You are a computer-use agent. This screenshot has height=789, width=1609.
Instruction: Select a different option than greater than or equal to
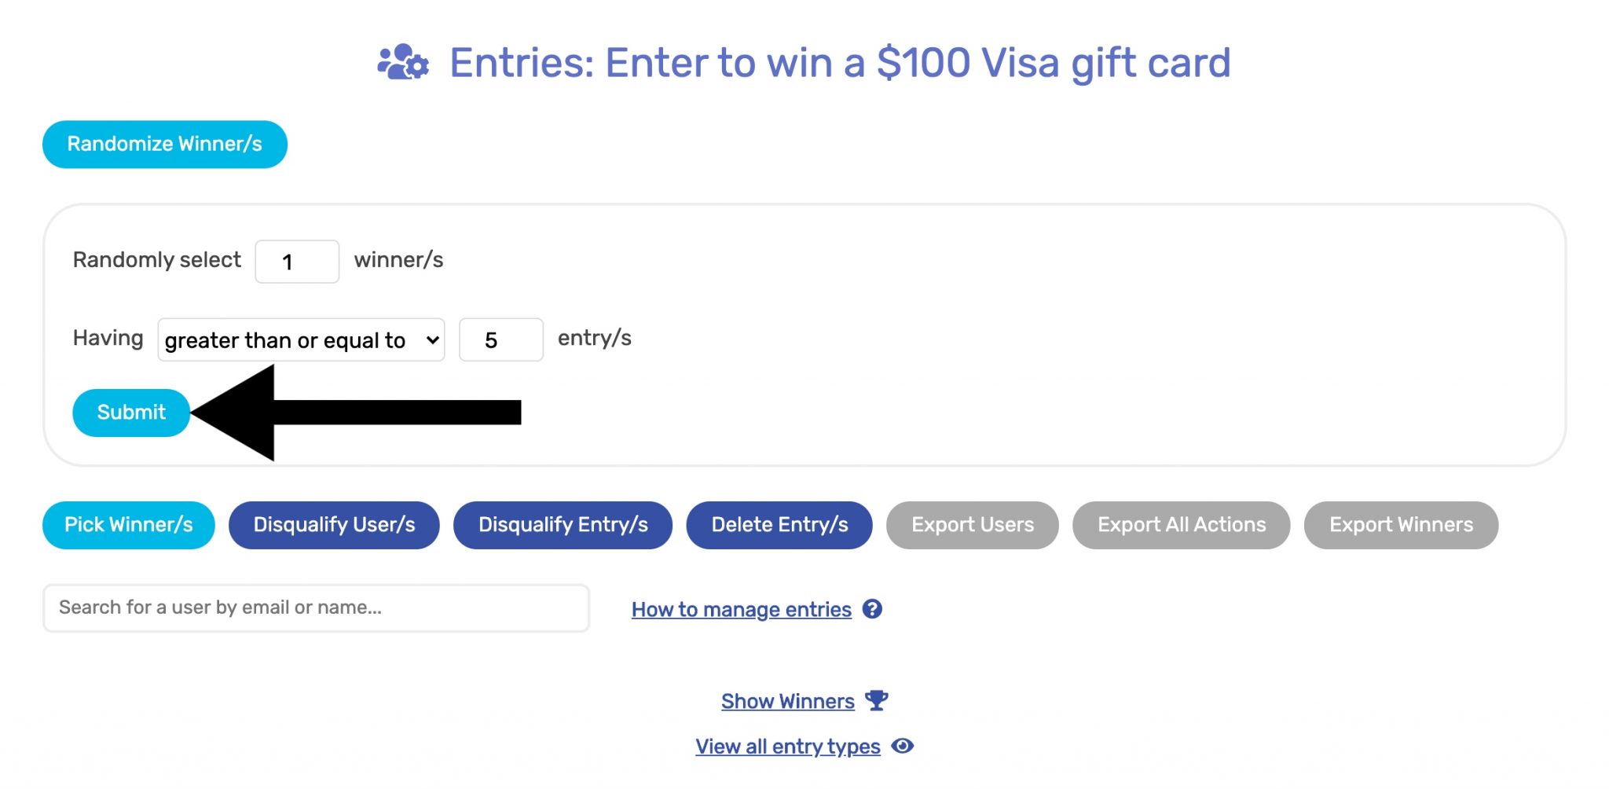301,339
